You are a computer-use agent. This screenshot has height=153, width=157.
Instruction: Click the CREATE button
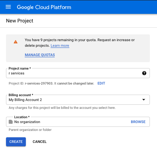coord(16,142)
